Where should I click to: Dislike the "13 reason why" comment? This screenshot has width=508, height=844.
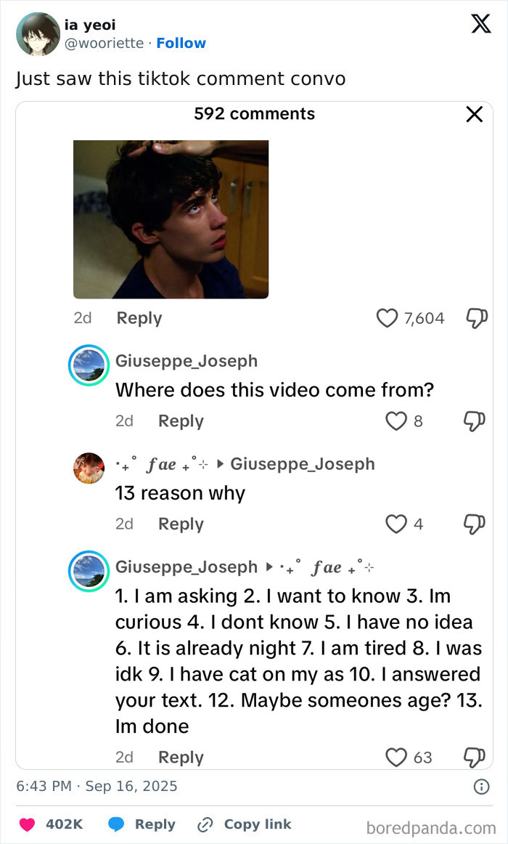tap(474, 524)
